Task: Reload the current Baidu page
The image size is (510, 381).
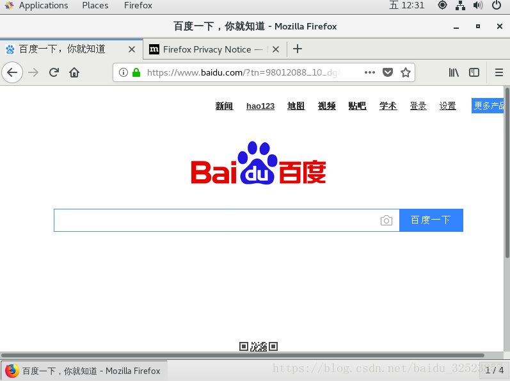Action: [54, 72]
